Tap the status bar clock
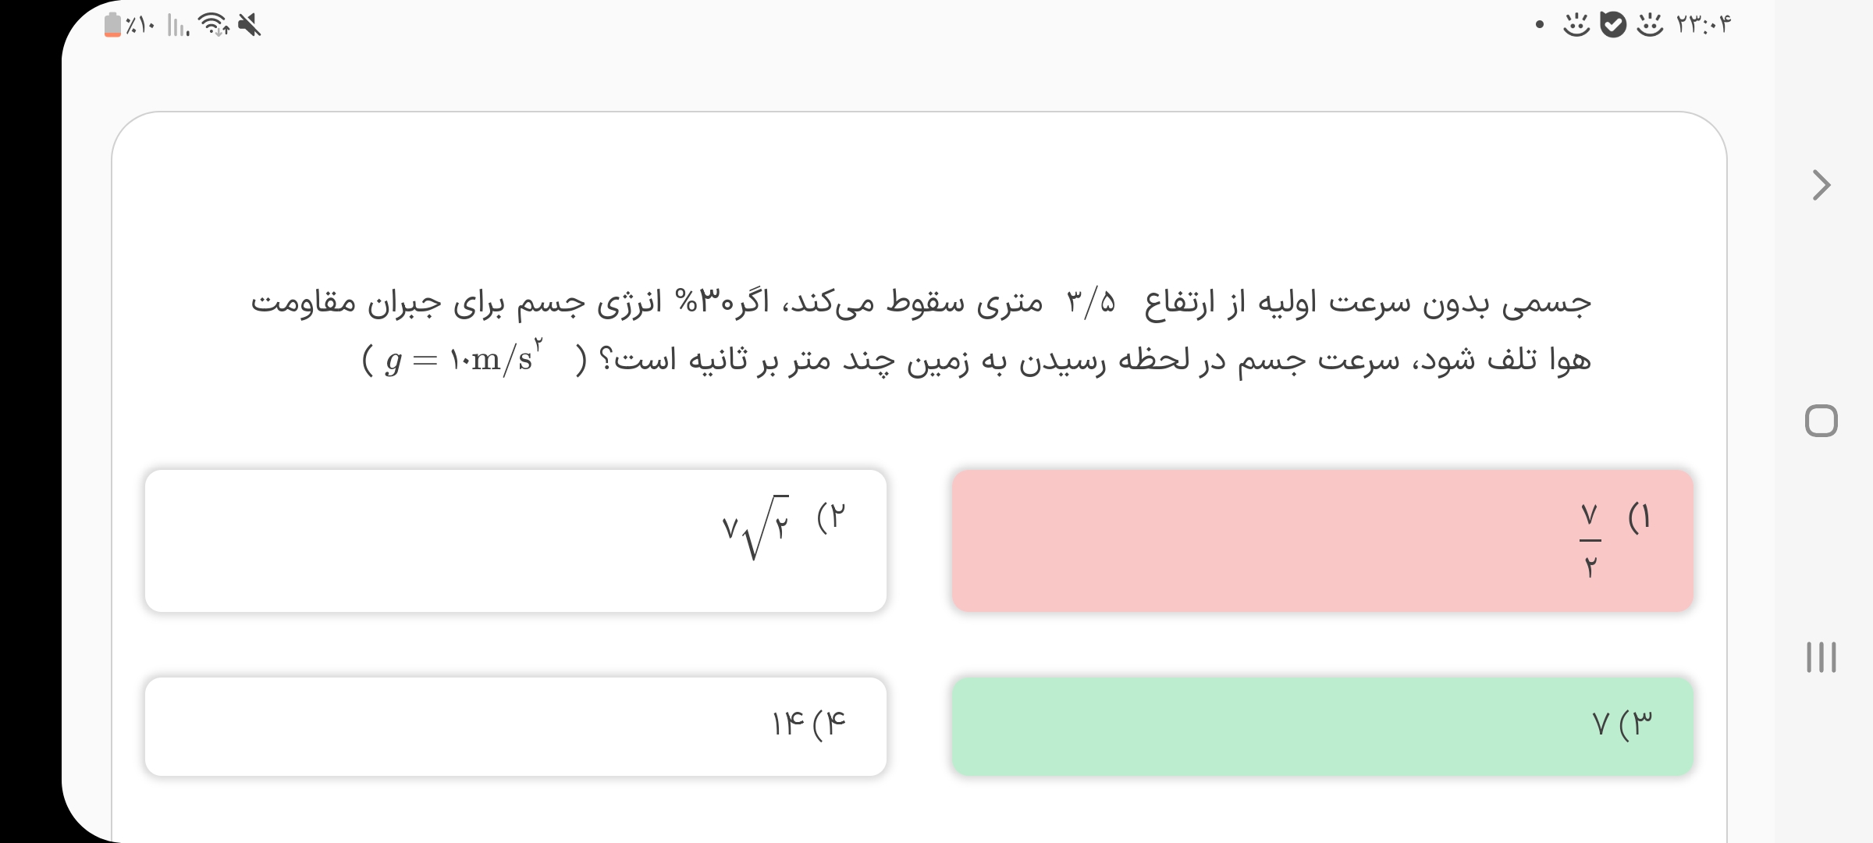Image resolution: width=1873 pixels, height=843 pixels. 1704,25
